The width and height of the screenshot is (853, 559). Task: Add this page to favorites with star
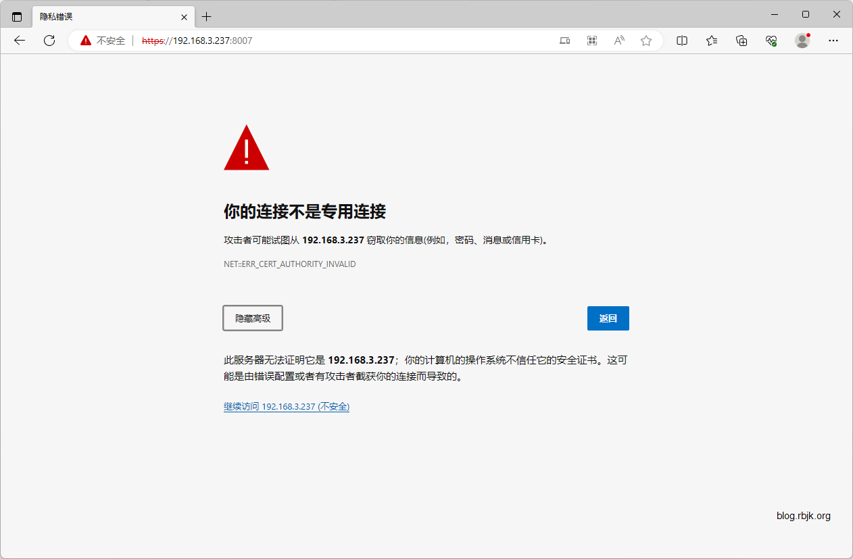click(x=645, y=41)
